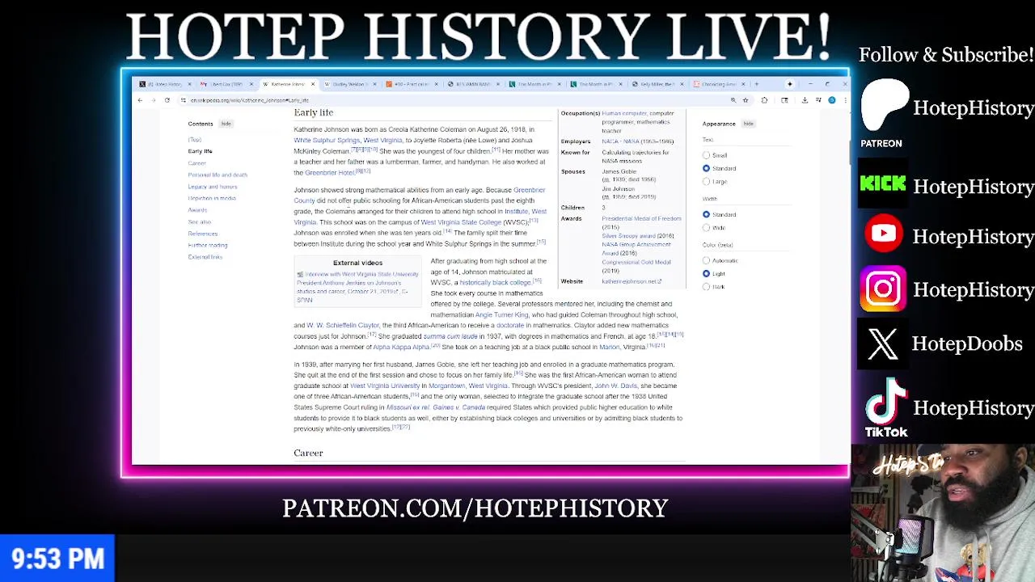1035x582 pixels.
Task: Open Alpha Kappa Alpha link
Action: pyautogui.click(x=401, y=347)
